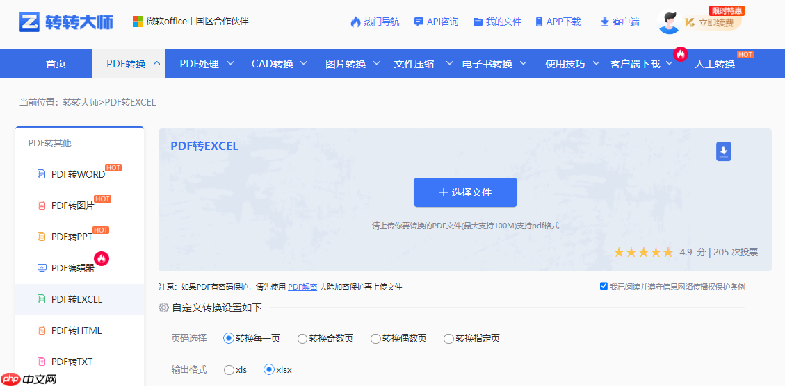
Task: Click the php中文网 logo
Action: [29, 380]
